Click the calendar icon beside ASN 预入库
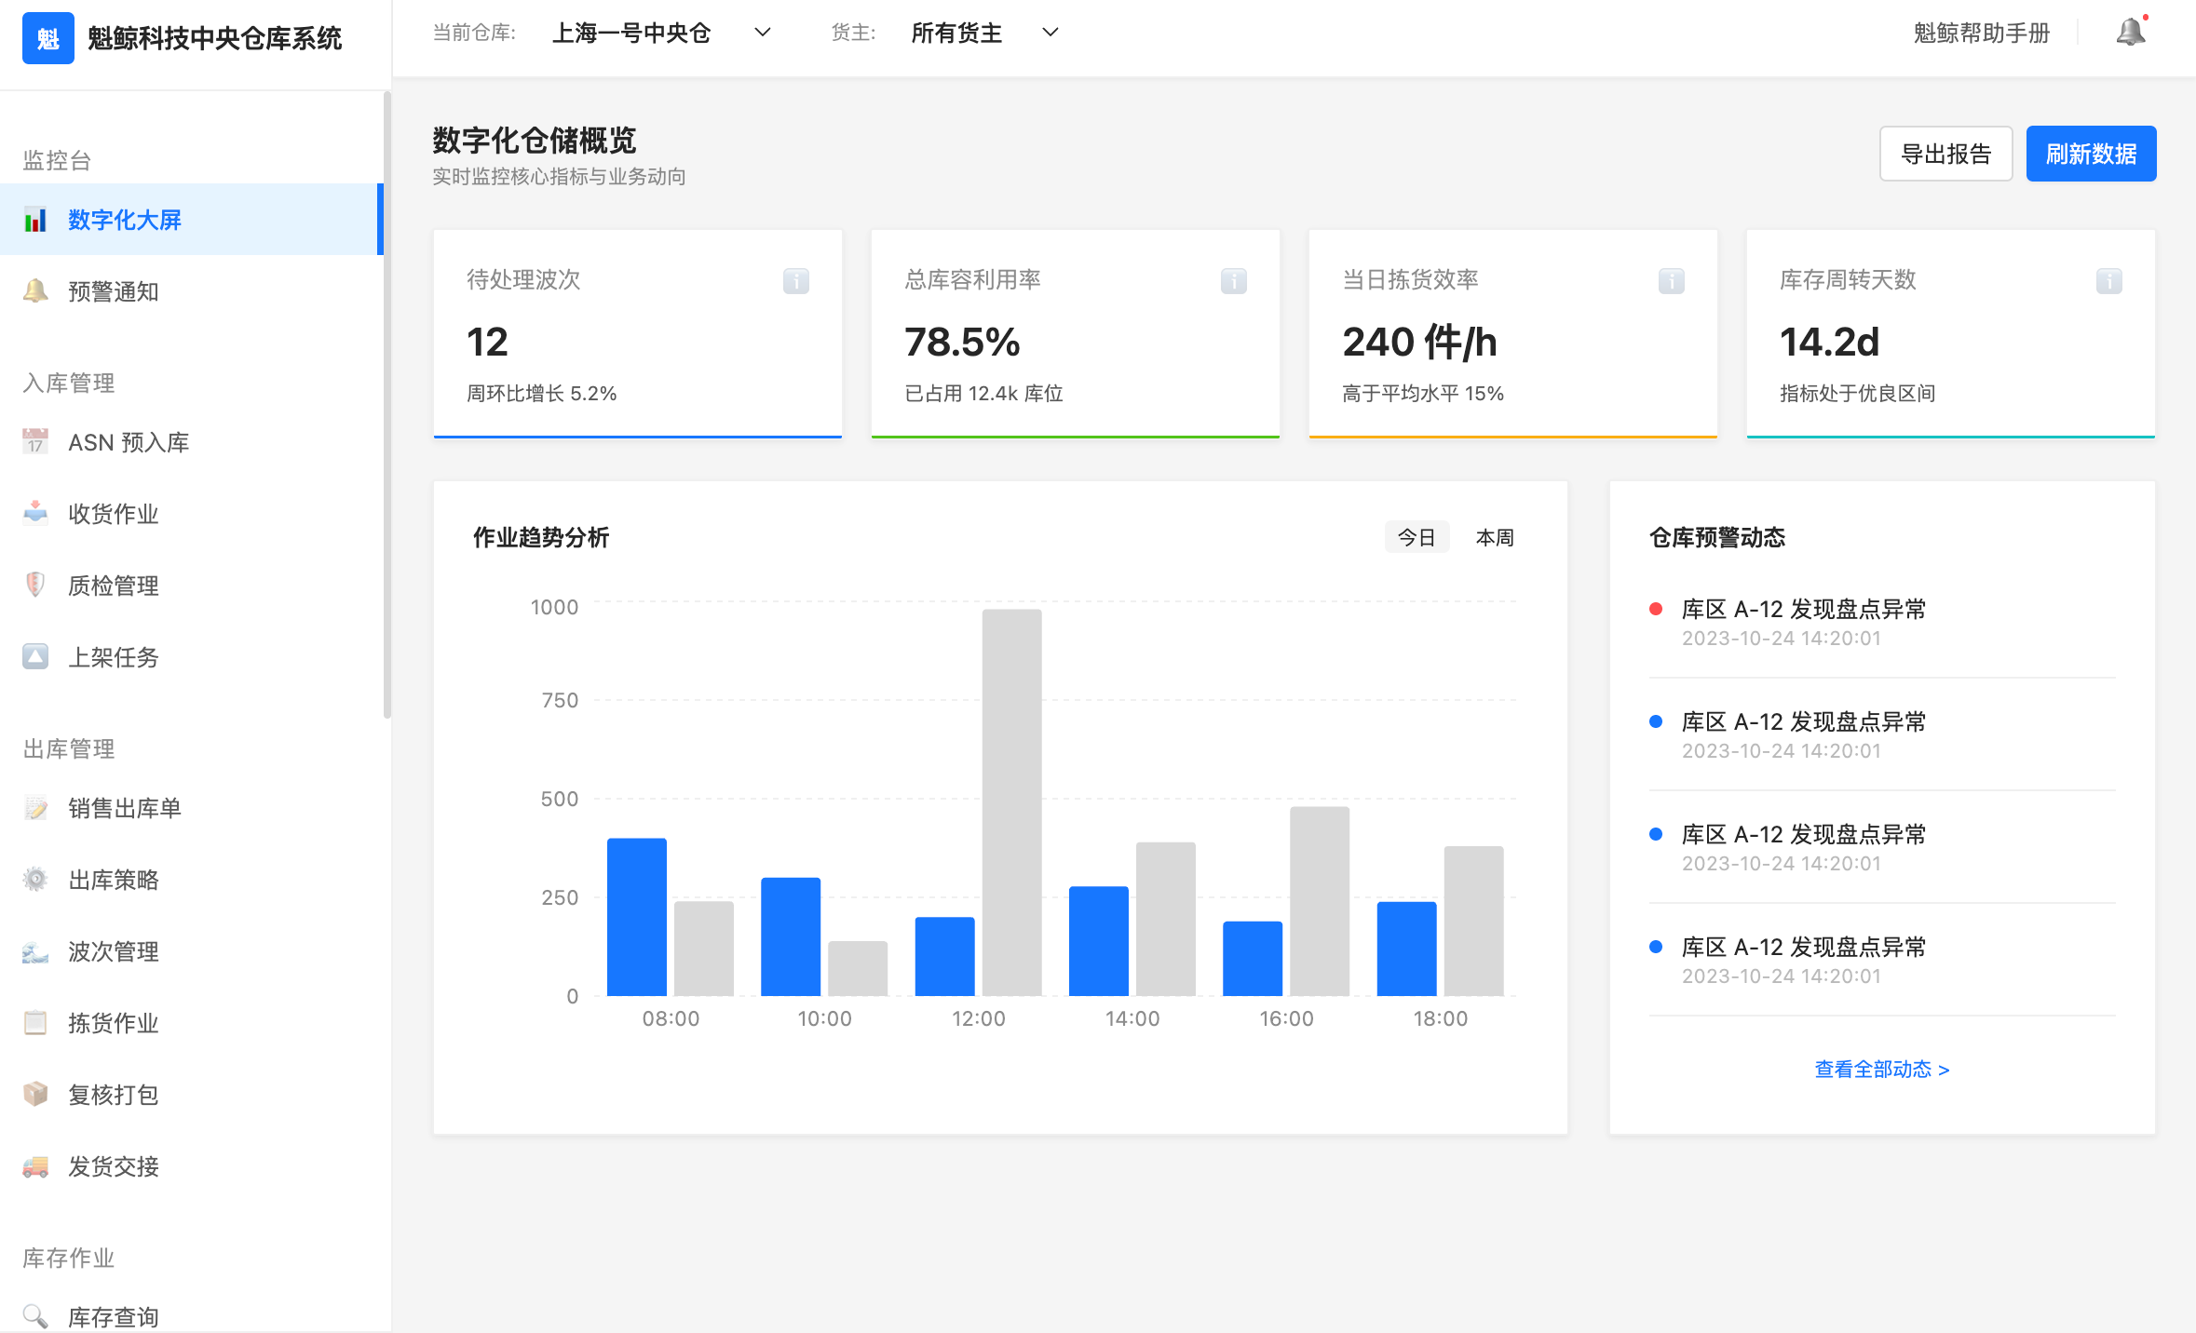Screen dimensions: 2196x1333 pos(35,442)
